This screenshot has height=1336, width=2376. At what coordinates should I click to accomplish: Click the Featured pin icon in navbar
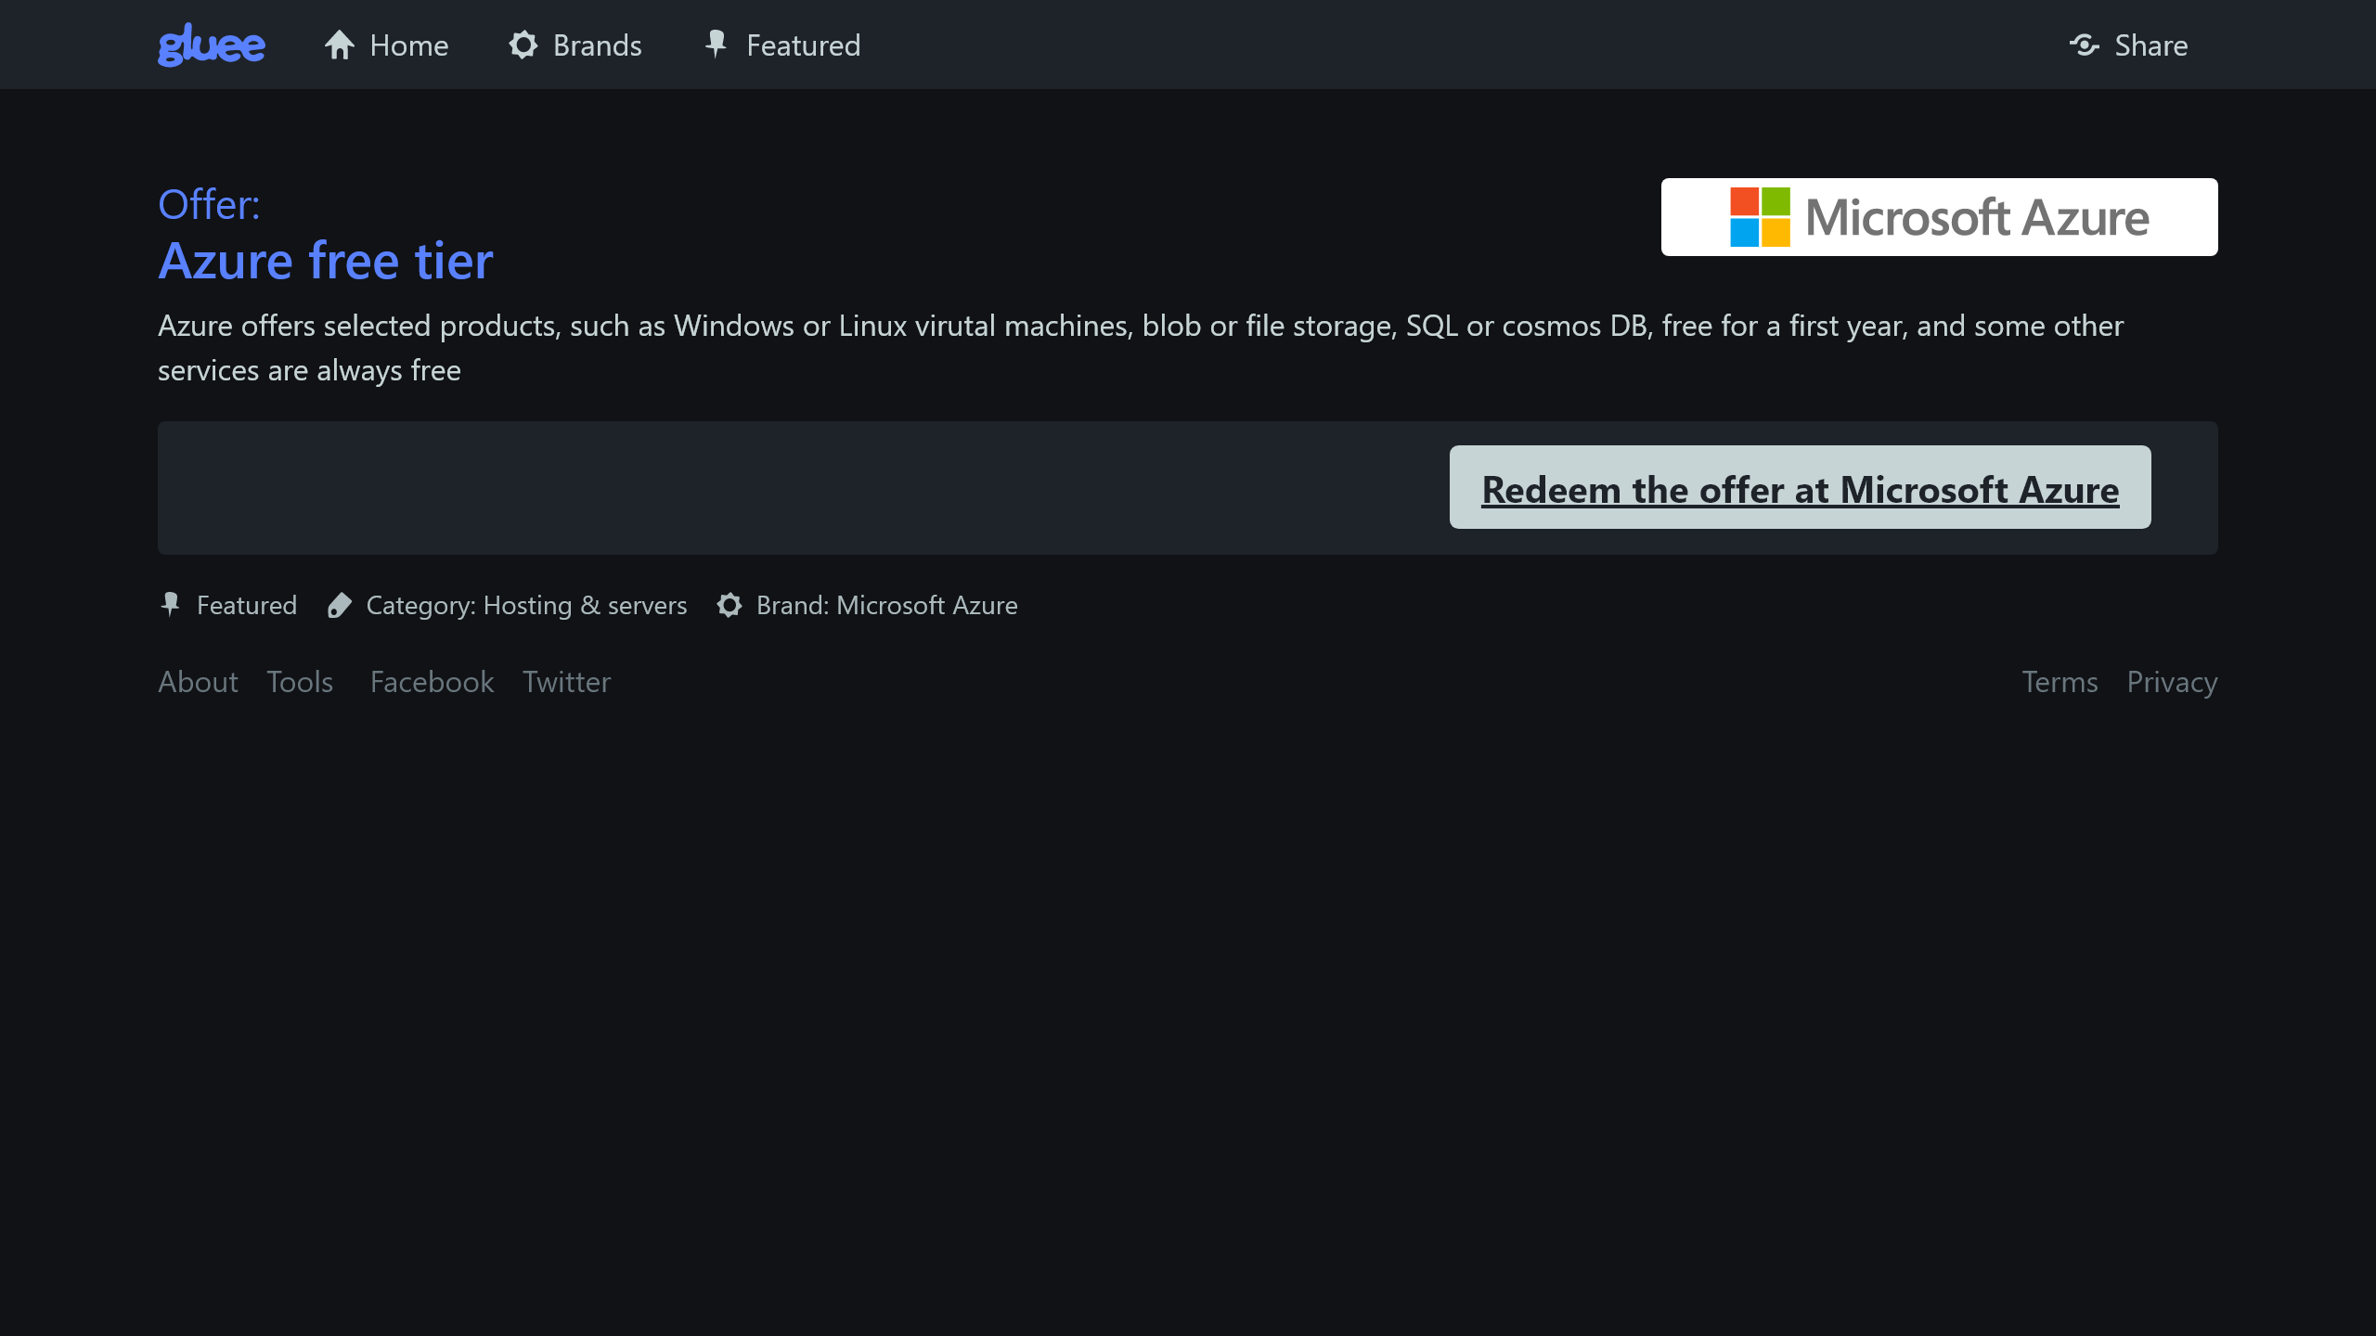coord(716,44)
